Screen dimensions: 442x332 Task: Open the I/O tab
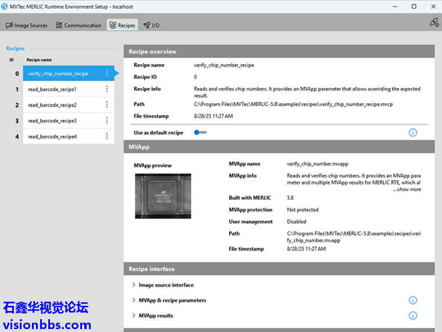coord(152,25)
